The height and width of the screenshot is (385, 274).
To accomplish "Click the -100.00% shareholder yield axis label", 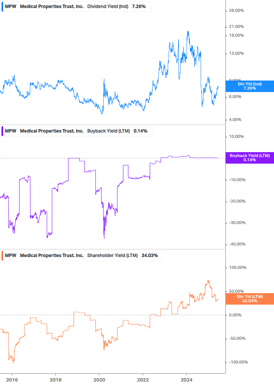I will (x=238, y=362).
